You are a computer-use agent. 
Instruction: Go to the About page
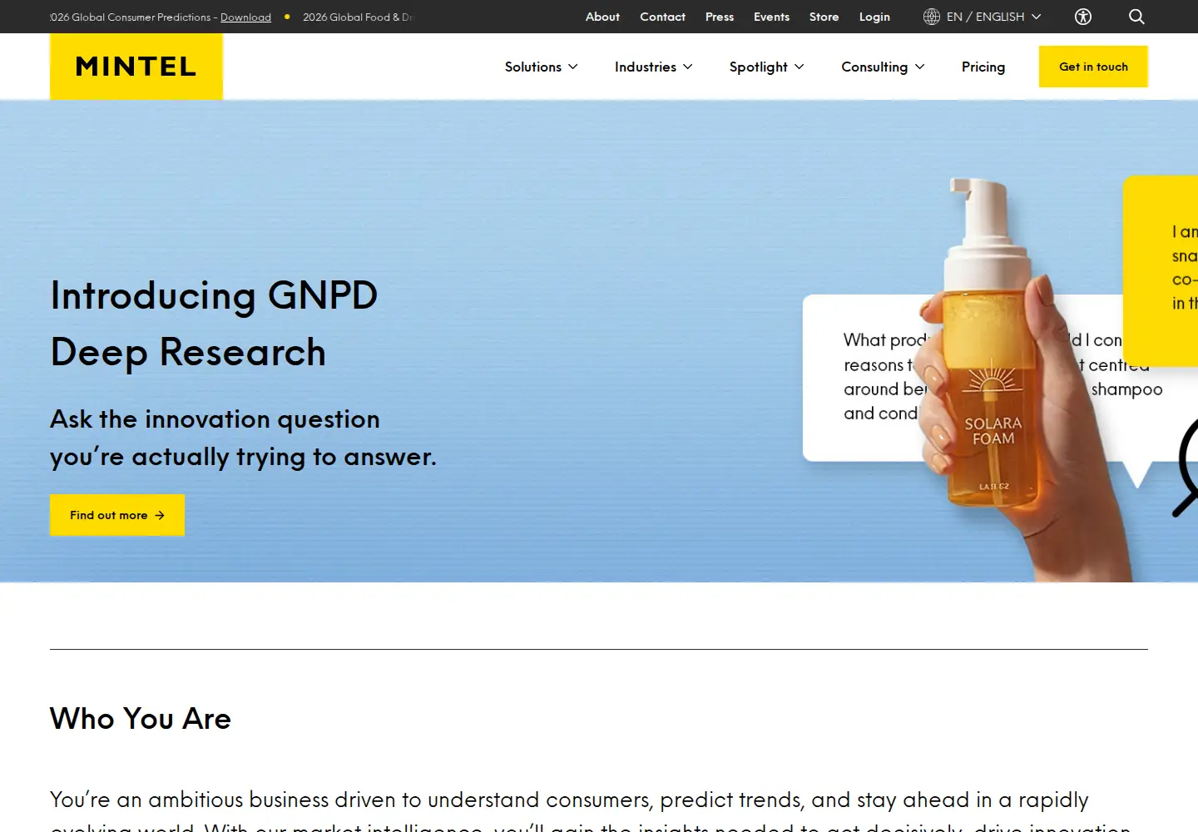(x=602, y=17)
